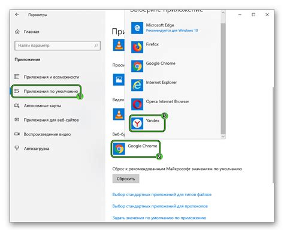This screenshot has height=232, width=284.
Task: Open Задать значения по умолчанию по приложению
Action: tap(159, 218)
